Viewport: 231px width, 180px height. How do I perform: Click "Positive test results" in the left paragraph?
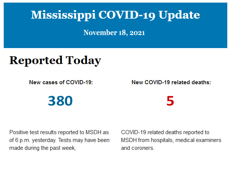click(x=33, y=132)
